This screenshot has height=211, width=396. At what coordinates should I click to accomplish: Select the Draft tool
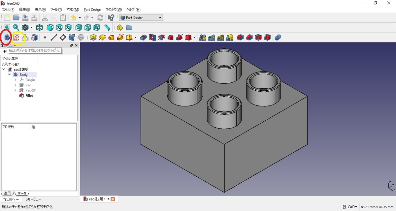tap(258, 38)
